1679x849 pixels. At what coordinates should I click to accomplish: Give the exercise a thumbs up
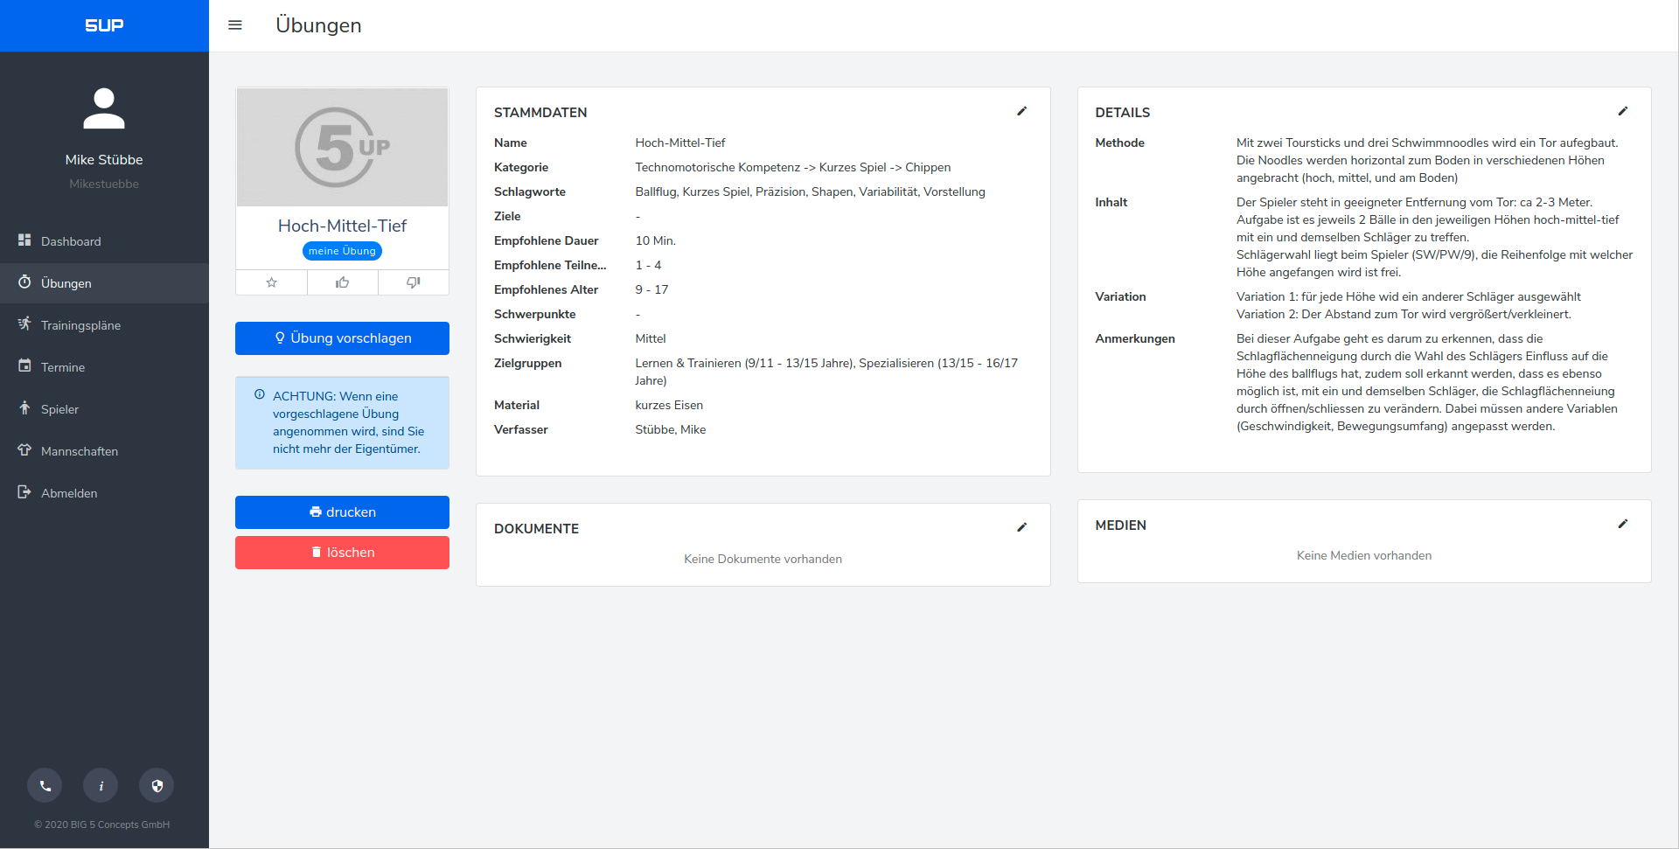pyautogui.click(x=342, y=282)
